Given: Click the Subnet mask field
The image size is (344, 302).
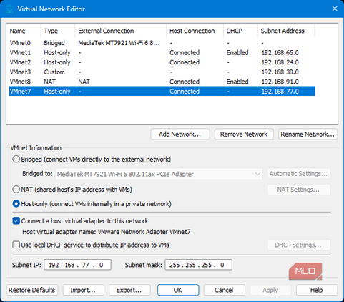Looking at the screenshot, I should click(198, 265).
